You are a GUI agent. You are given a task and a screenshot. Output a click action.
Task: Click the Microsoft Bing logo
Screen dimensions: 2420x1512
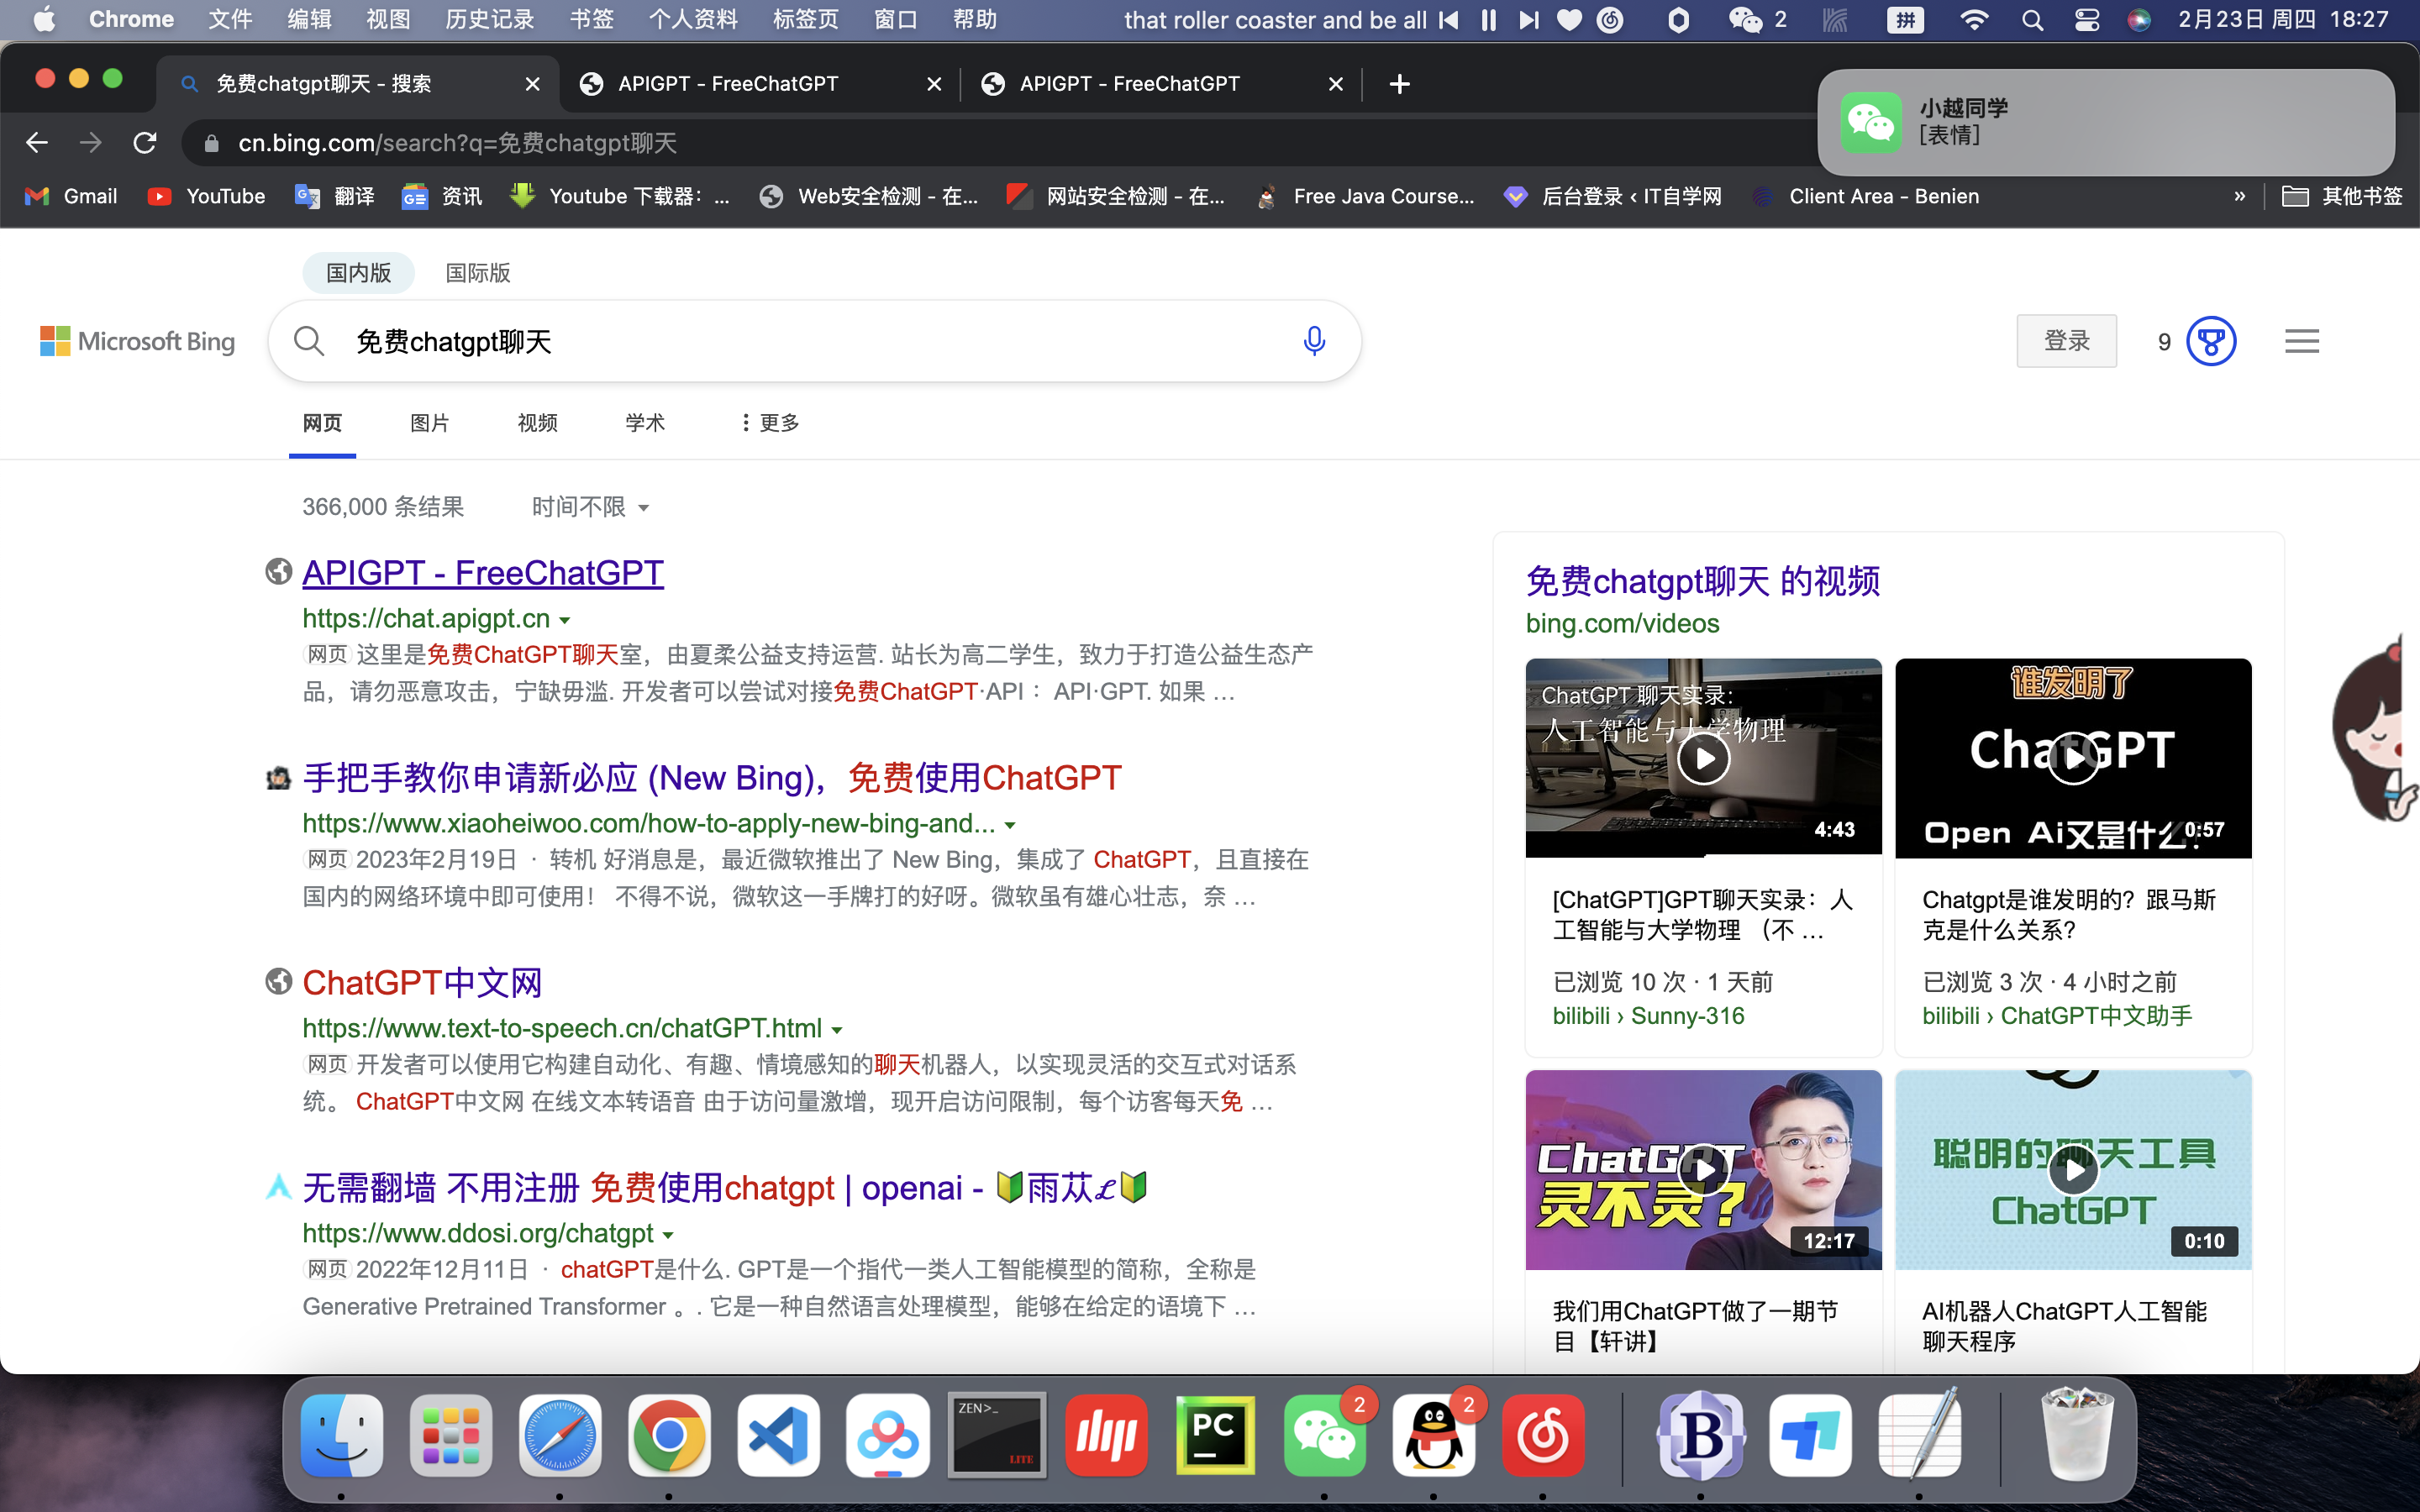[138, 341]
